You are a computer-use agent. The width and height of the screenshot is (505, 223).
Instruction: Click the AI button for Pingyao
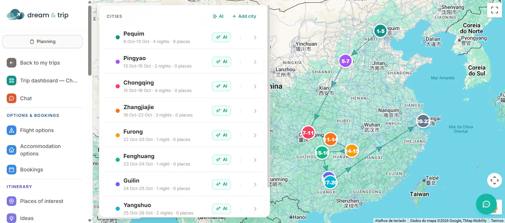[222, 62]
